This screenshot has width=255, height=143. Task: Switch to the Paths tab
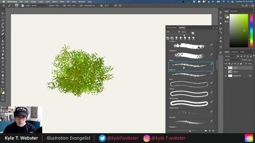[242, 52]
